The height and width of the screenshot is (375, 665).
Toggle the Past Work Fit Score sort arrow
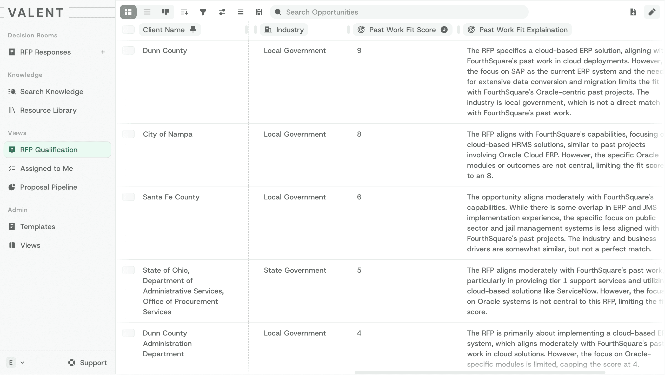click(x=444, y=30)
